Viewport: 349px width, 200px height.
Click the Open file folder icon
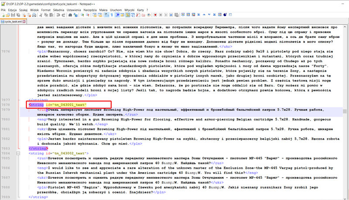(7, 15)
